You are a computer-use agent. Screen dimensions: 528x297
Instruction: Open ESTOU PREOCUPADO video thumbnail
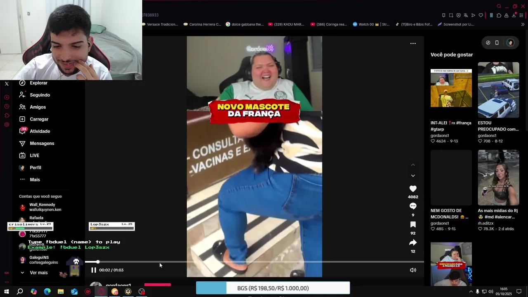click(498, 90)
